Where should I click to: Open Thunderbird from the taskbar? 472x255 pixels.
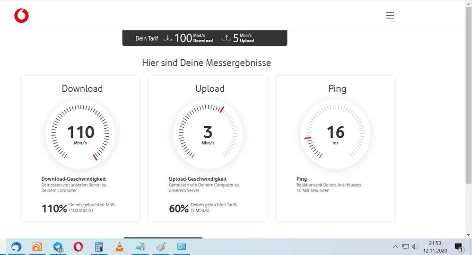pos(17,247)
